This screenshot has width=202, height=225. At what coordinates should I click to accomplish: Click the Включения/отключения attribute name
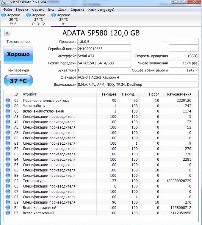(43, 111)
